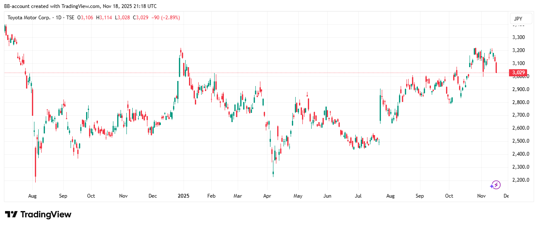
Task: Click the 2025 year marker on time axis
Action: [184, 196]
